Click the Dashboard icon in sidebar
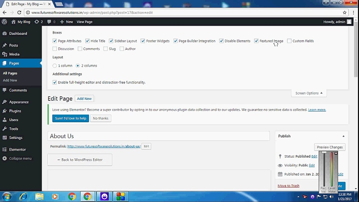Viewport: 359px width, 202px height. point(4,33)
